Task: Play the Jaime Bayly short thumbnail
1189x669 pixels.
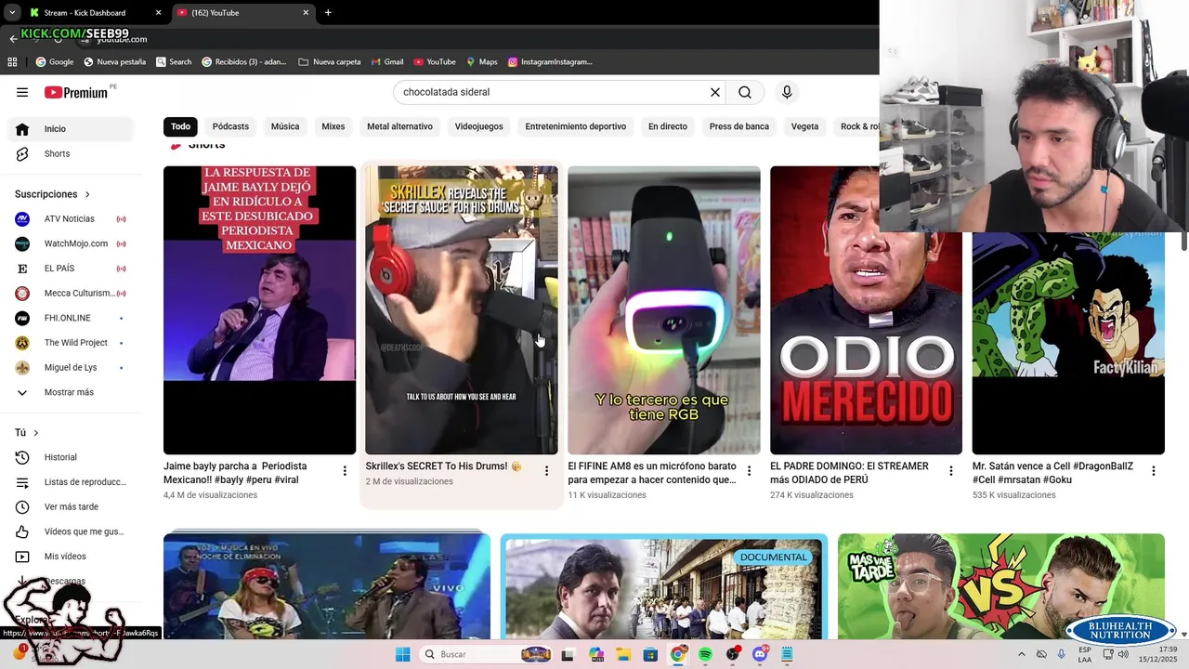Action: pyautogui.click(x=259, y=310)
